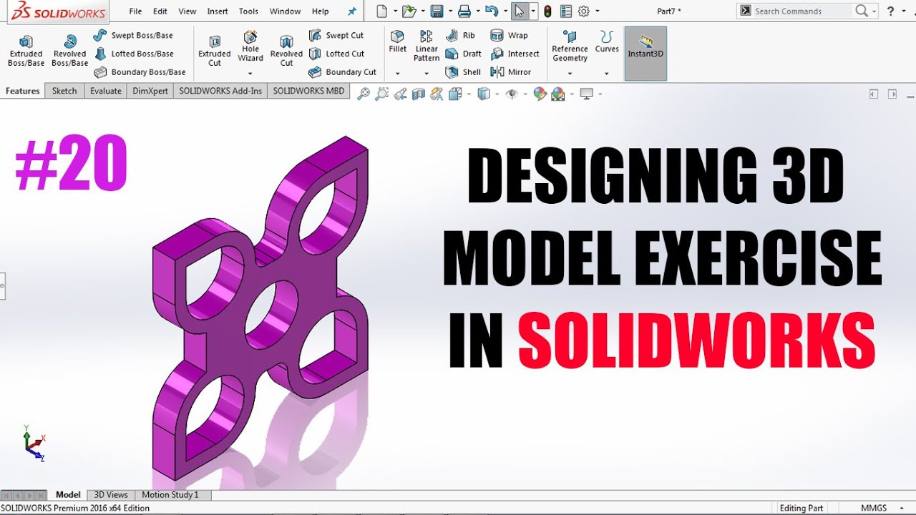Screen dimensions: 916x515
Task: Expand the Fillet dropdown arrow
Action: 397,74
